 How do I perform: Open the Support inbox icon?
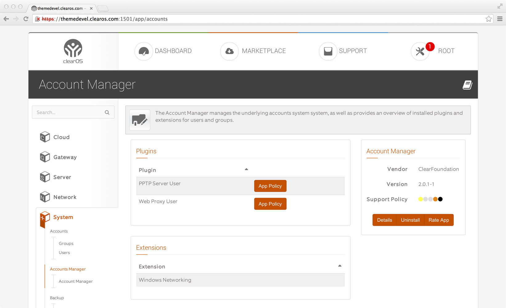point(328,51)
